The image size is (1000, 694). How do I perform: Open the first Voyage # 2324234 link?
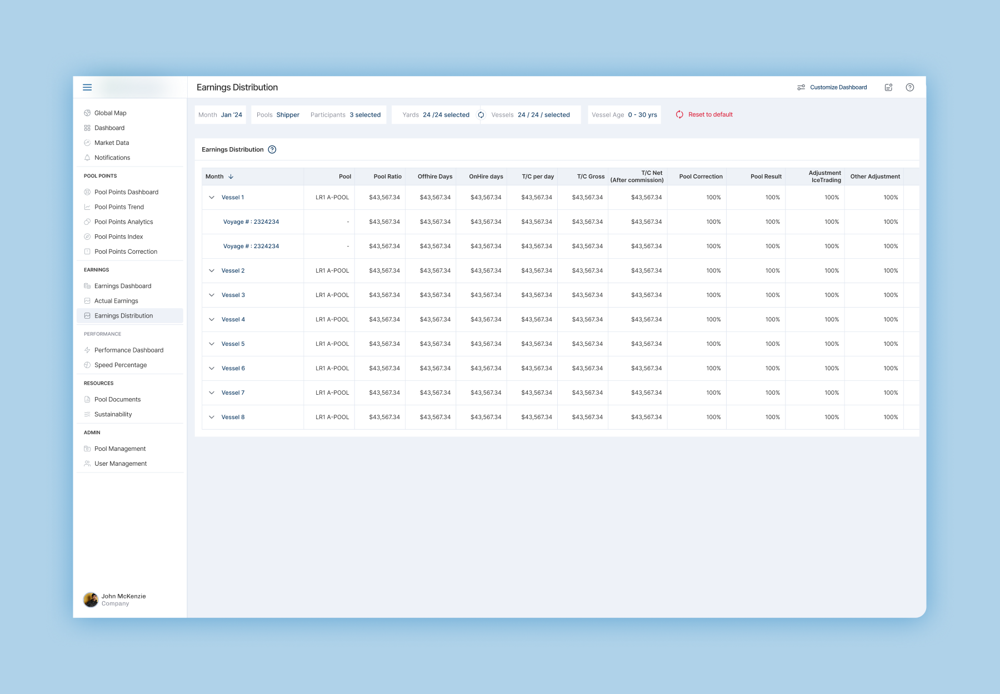pyautogui.click(x=251, y=222)
